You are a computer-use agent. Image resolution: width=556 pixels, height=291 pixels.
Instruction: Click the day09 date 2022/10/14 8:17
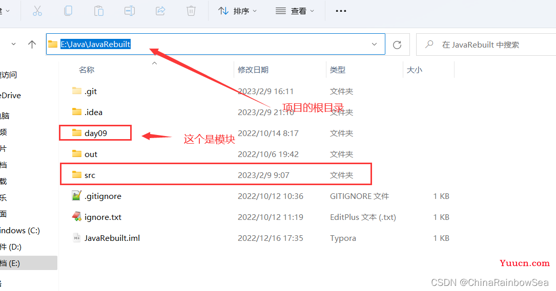point(268,133)
